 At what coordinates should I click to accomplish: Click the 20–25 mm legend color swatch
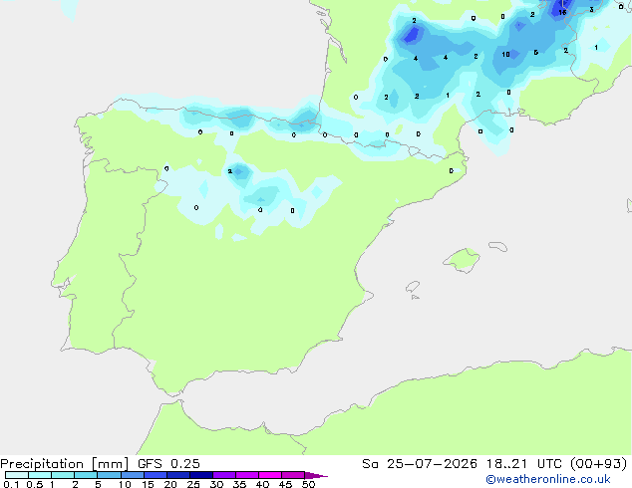click(177, 475)
